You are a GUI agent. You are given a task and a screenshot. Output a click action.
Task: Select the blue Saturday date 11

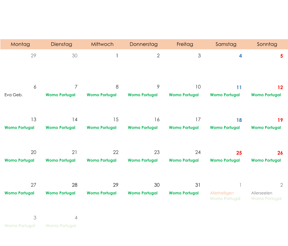(239, 87)
